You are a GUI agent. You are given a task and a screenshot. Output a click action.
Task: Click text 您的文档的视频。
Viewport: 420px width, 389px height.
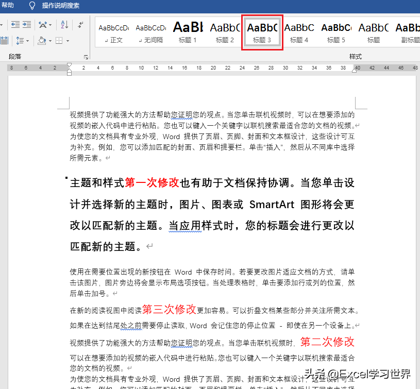coord(97,368)
